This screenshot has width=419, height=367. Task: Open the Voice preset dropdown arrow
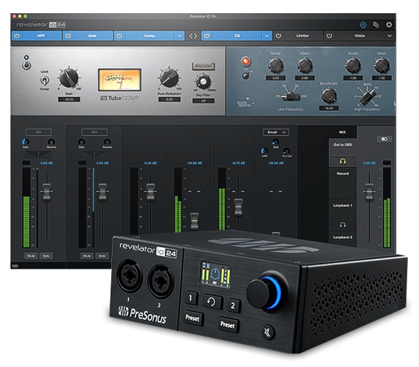pyautogui.click(x=390, y=35)
